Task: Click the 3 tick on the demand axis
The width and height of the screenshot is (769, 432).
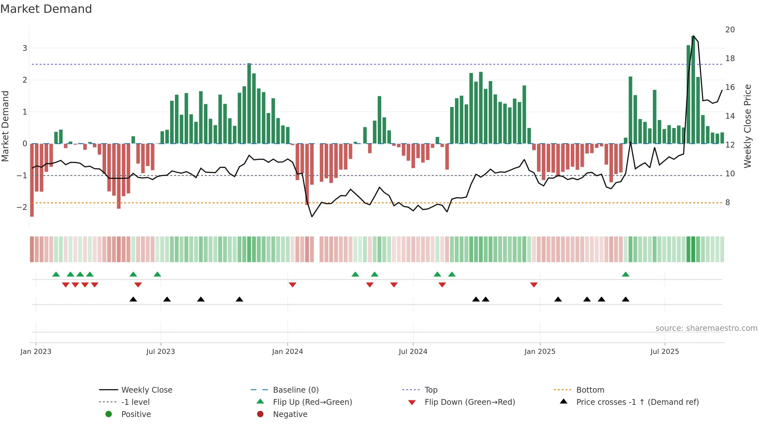Action: click(x=25, y=48)
